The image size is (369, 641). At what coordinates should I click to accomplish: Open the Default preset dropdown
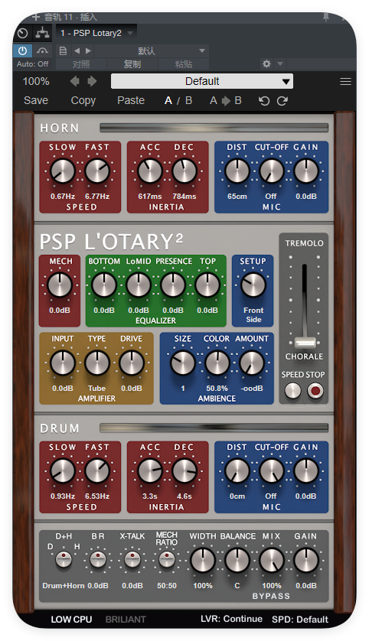202,81
